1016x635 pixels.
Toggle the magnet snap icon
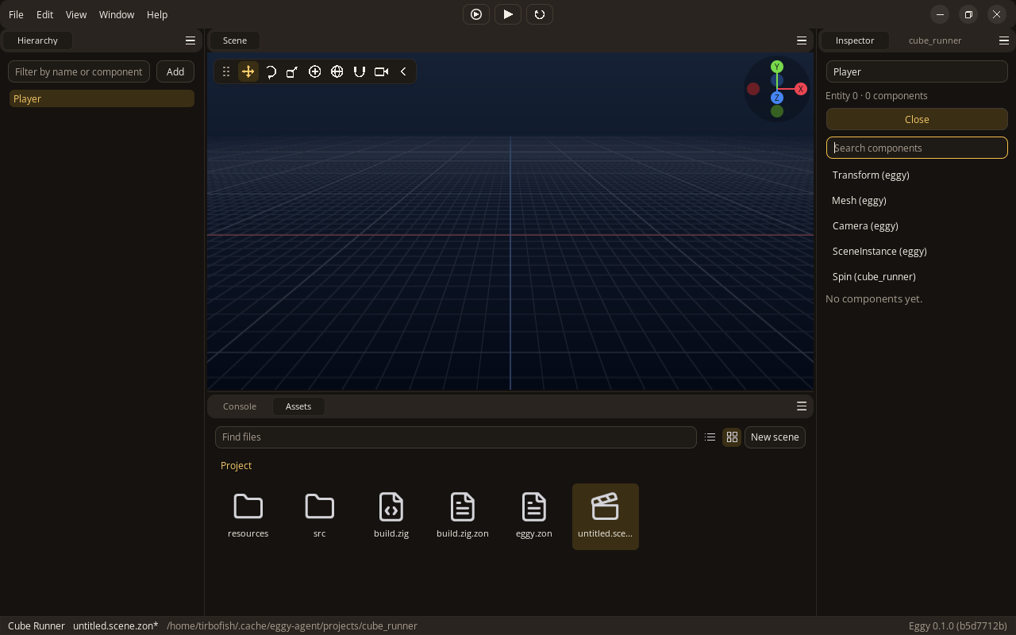click(360, 71)
